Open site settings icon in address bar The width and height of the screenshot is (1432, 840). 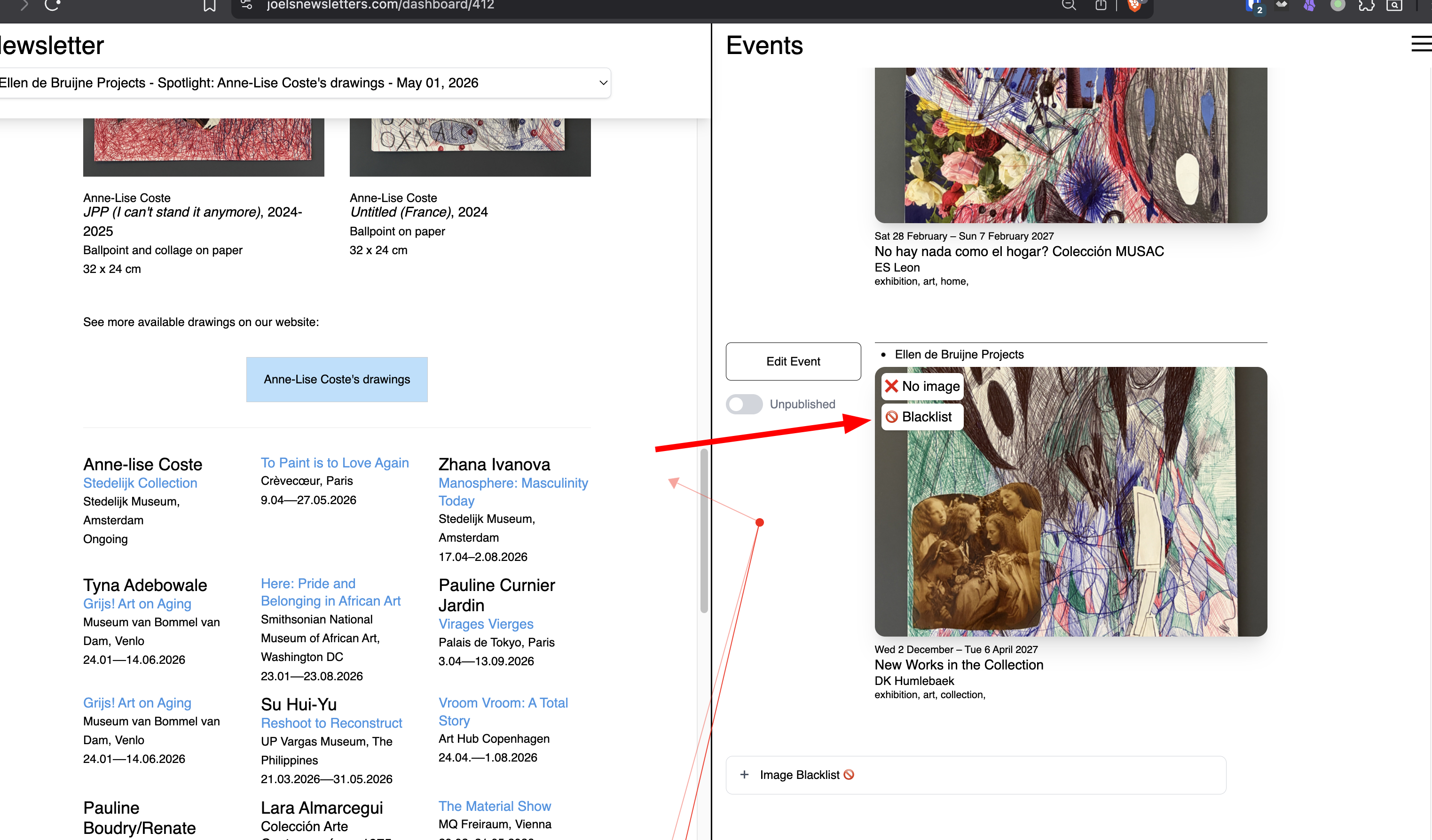pos(246,5)
